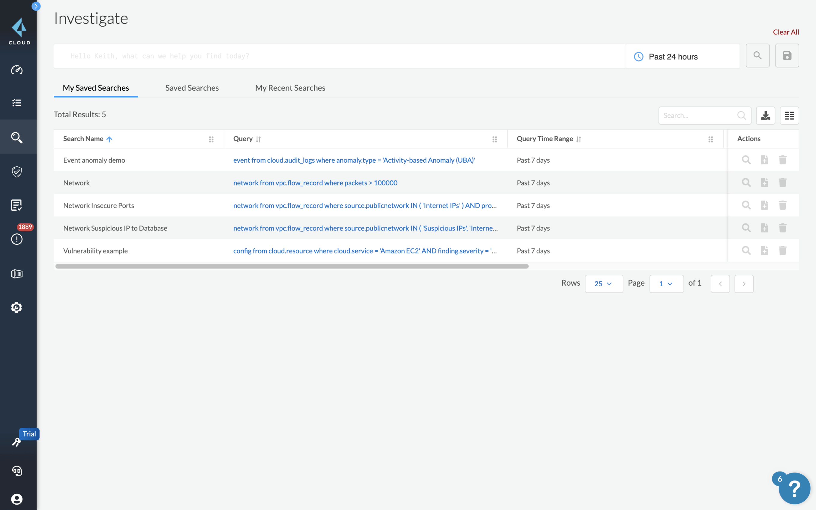
Task: Click the column settings icon next to download
Action: pos(789,115)
